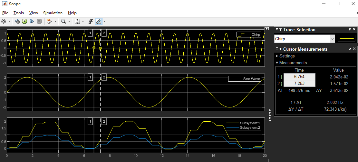
Task: Open the View menu
Action: [34, 13]
